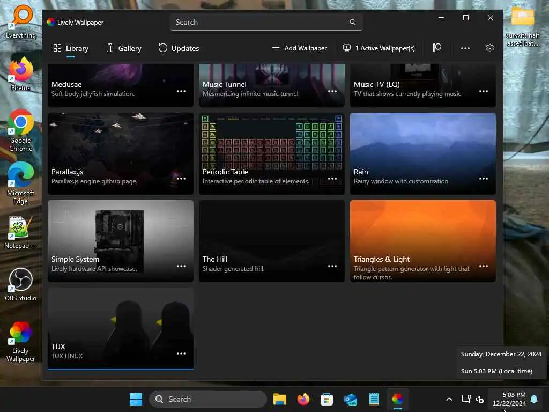Open options menu for TUX wallpaper
The width and height of the screenshot is (549, 412).
tap(181, 354)
